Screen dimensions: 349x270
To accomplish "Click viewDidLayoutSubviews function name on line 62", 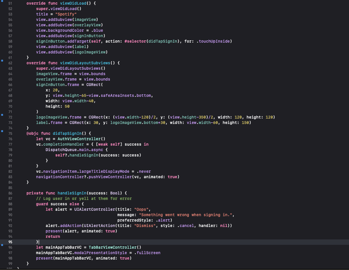I will point(85,63).
